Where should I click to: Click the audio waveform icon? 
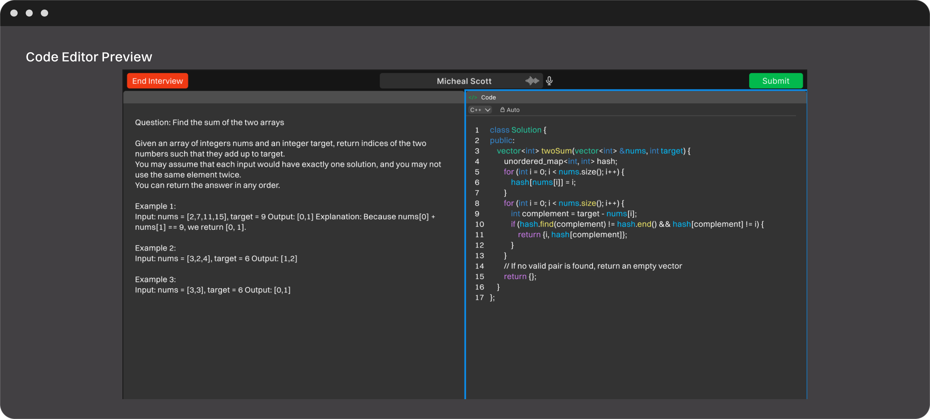(532, 81)
